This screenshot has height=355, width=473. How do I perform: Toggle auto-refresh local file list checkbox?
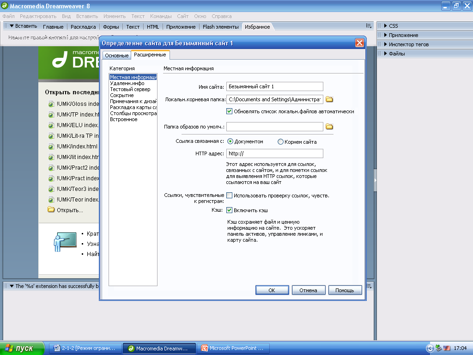229,111
